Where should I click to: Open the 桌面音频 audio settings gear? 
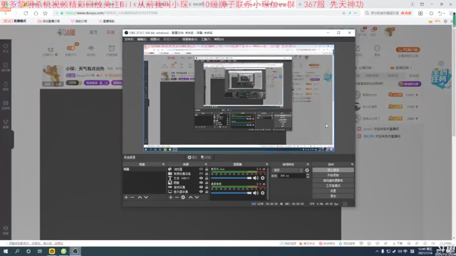(263, 193)
